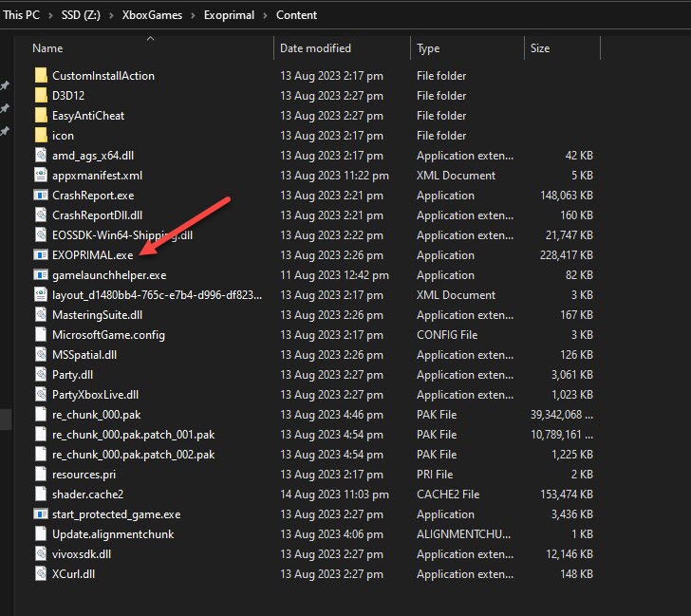
Task: Go to Exoprimal folder in address bar
Action: [229, 15]
